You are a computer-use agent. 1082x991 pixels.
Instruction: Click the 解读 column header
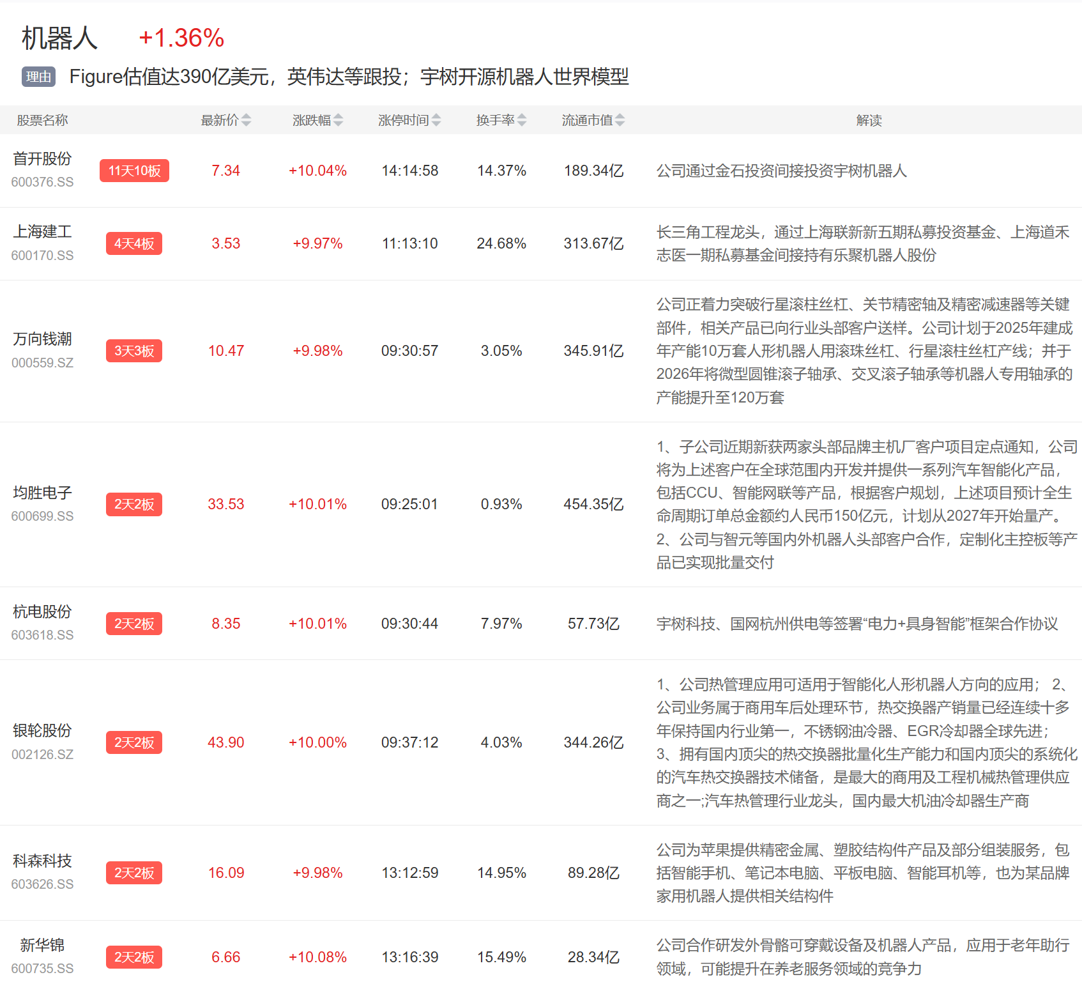point(869,120)
